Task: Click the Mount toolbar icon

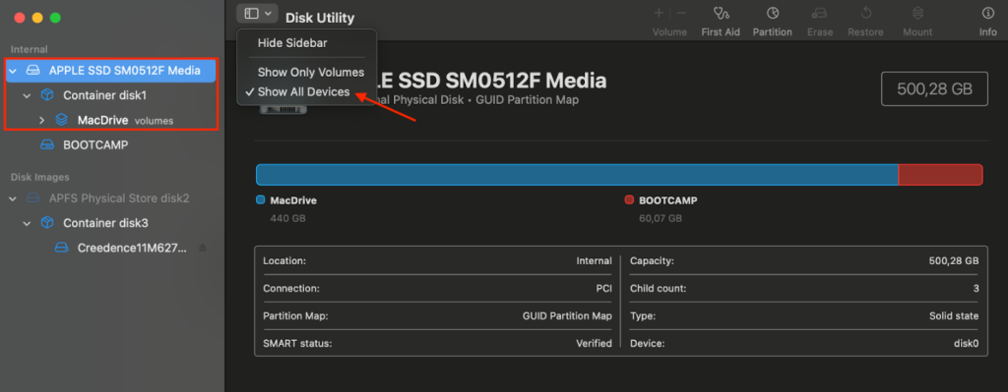Action: [x=918, y=13]
